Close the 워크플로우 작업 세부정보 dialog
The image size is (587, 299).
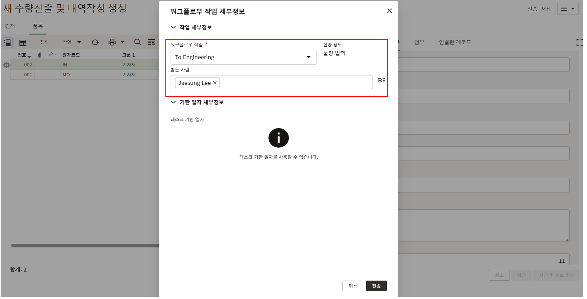point(389,11)
